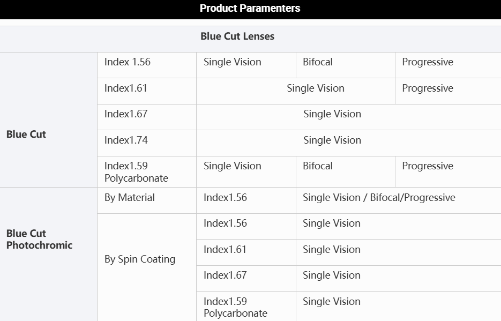Click the Product Paramenters title bar
501x321 pixels.
pyautogui.click(x=250, y=9)
